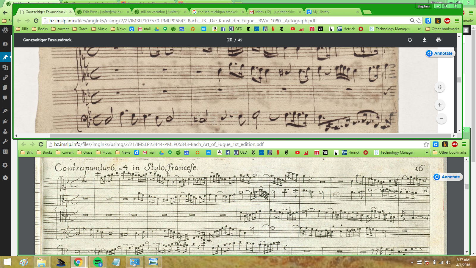Zoom in on the Autograph PDF
This screenshot has width=476, height=268.
pos(440,105)
